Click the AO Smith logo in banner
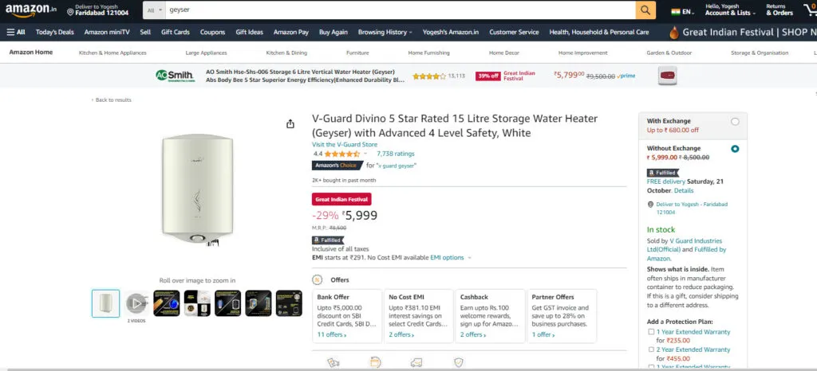 pyautogui.click(x=176, y=76)
